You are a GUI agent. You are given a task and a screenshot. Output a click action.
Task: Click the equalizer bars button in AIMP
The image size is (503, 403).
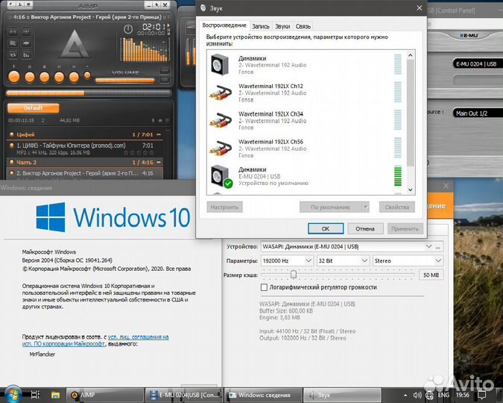[x=26, y=55]
